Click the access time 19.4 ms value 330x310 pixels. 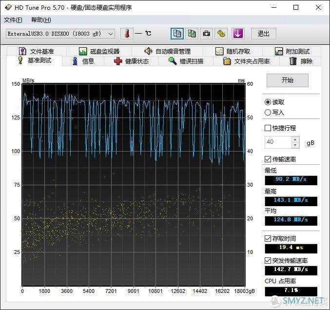coord(291,248)
